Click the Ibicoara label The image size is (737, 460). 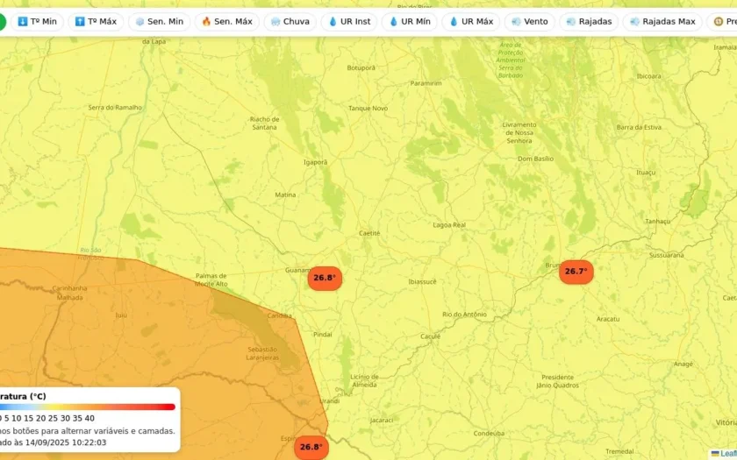(648, 76)
